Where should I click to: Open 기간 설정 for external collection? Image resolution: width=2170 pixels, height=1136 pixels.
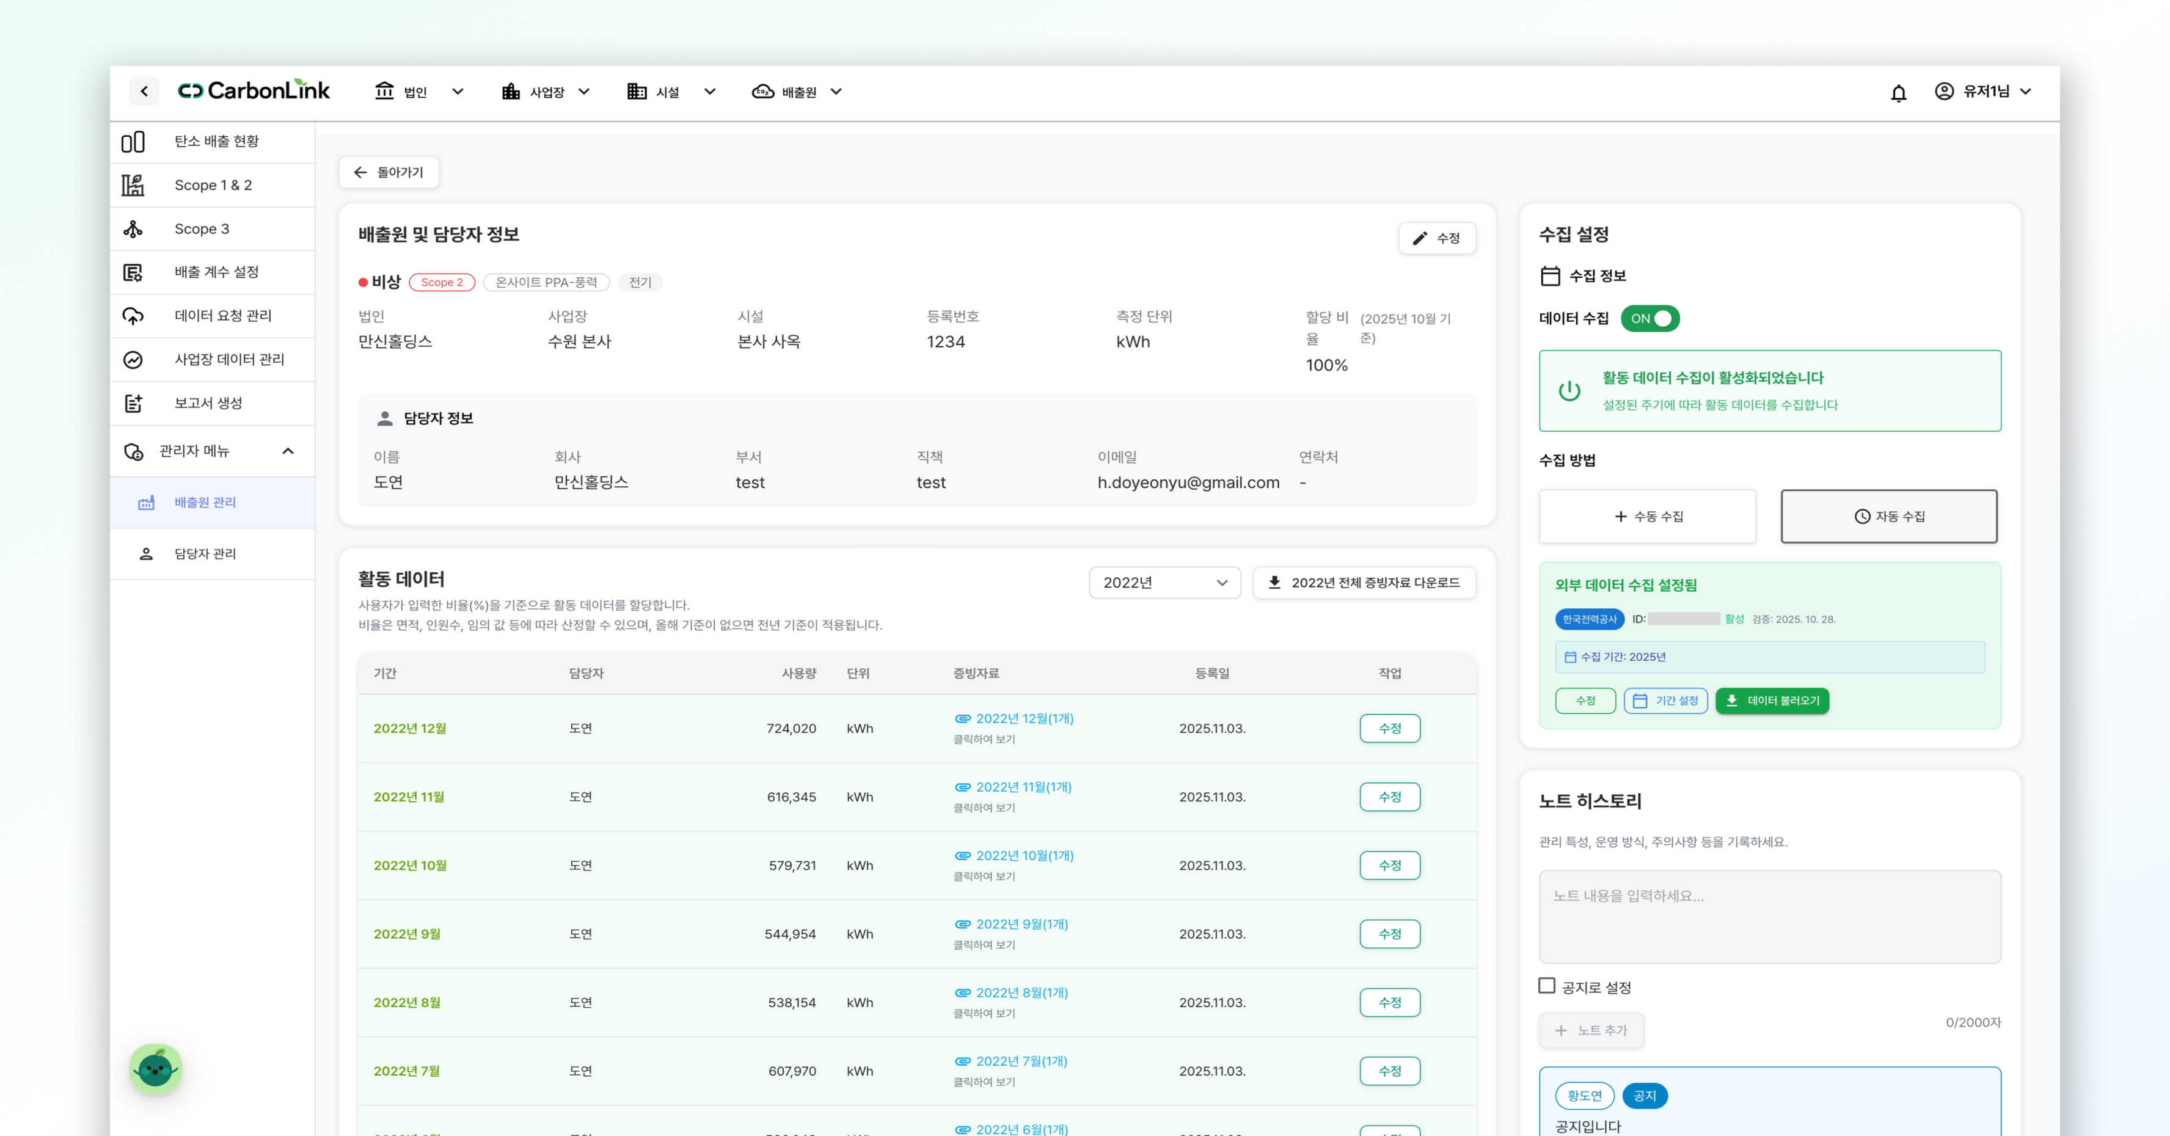pyautogui.click(x=1665, y=701)
